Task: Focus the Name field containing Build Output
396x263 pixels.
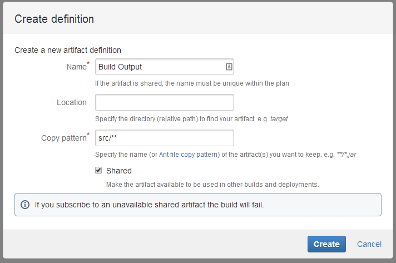Action: point(160,67)
